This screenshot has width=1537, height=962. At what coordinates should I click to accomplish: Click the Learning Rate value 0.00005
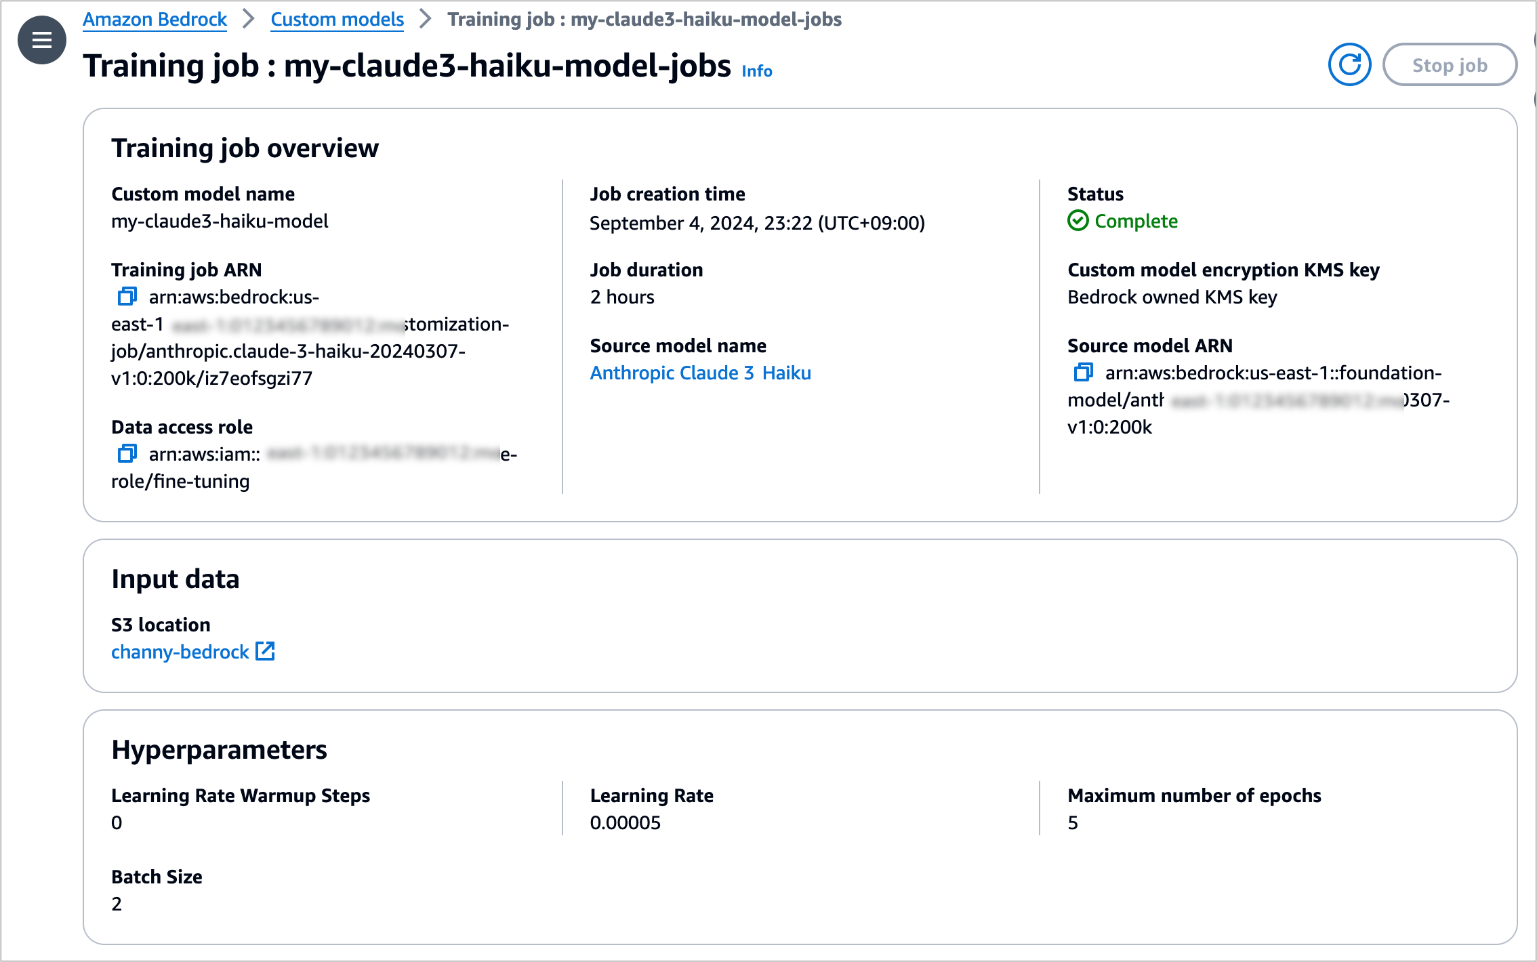point(625,822)
